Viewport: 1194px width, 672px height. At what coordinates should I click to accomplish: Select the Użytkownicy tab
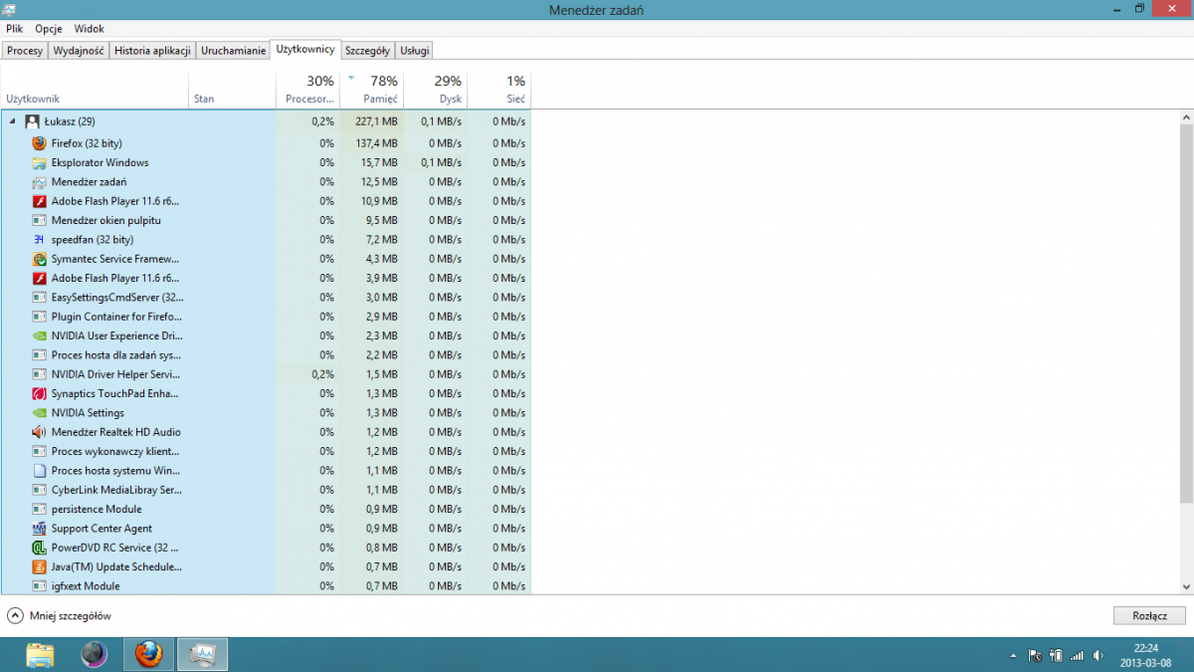(305, 49)
